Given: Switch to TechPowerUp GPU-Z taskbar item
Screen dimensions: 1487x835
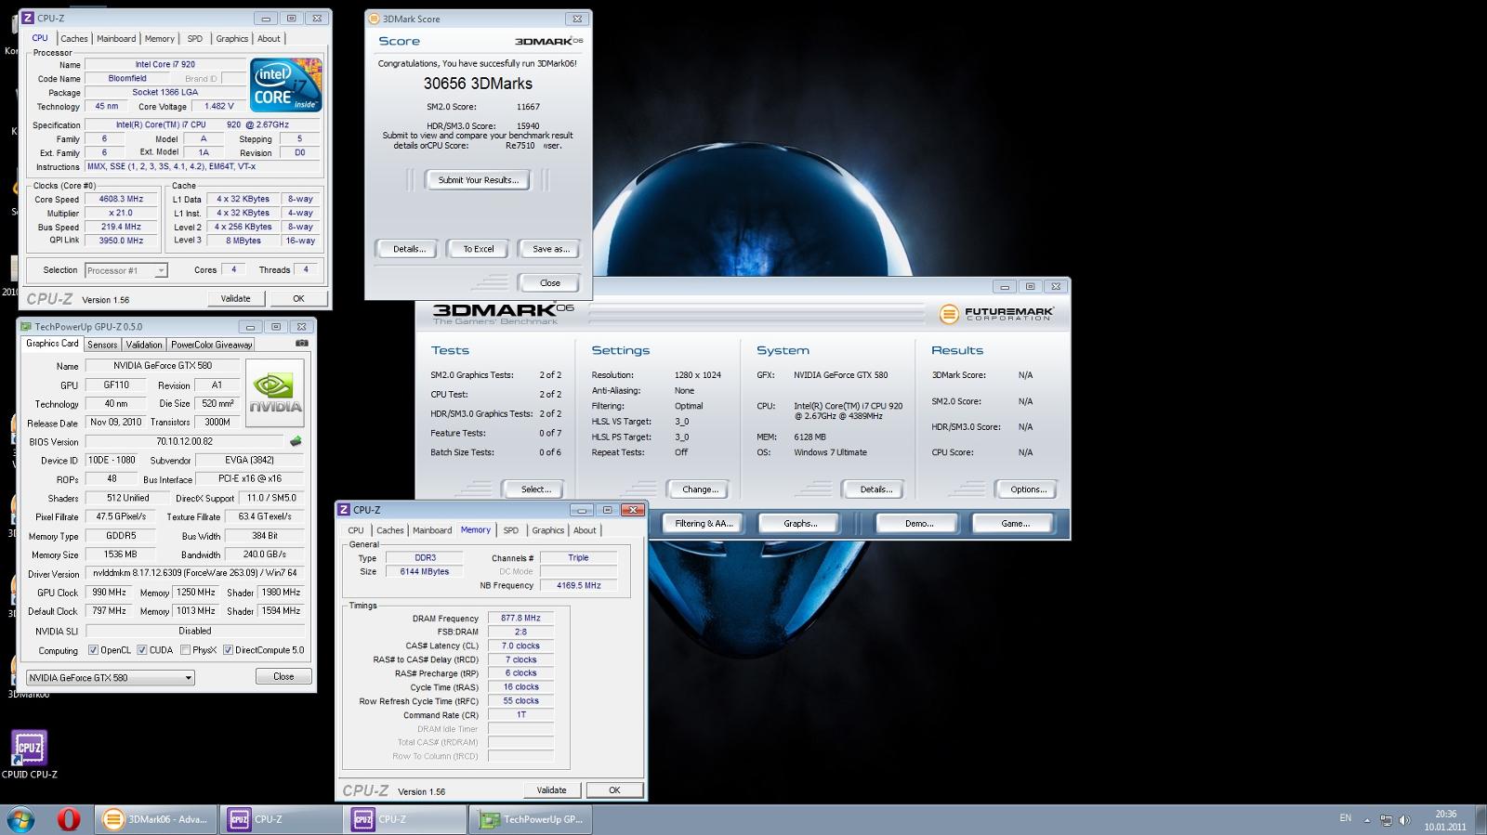Looking at the screenshot, I should pyautogui.click(x=532, y=819).
